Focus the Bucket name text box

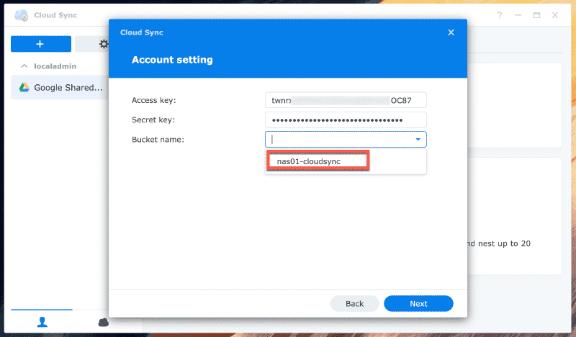pos(337,140)
